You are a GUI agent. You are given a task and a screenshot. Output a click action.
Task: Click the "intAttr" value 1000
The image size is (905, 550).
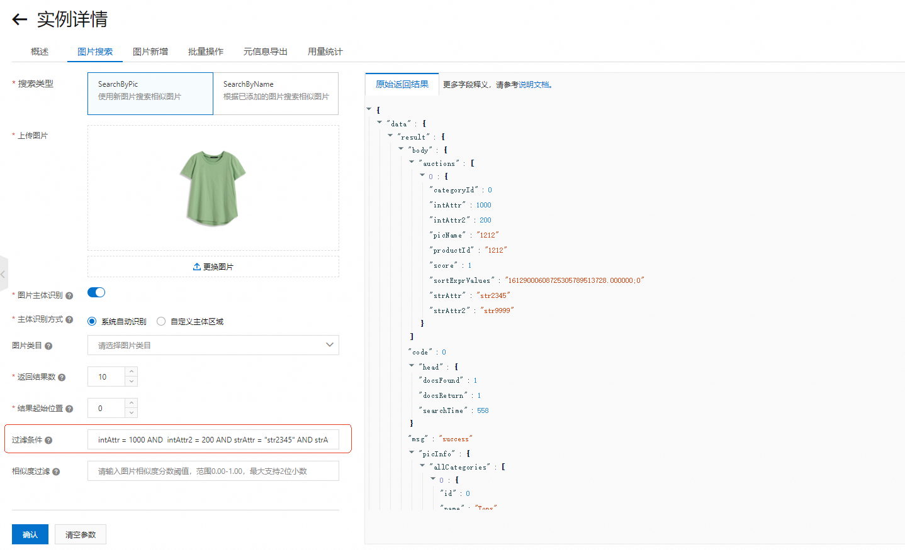tap(483, 205)
